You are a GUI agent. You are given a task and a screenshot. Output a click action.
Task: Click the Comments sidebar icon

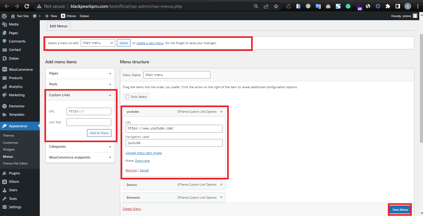(4, 41)
